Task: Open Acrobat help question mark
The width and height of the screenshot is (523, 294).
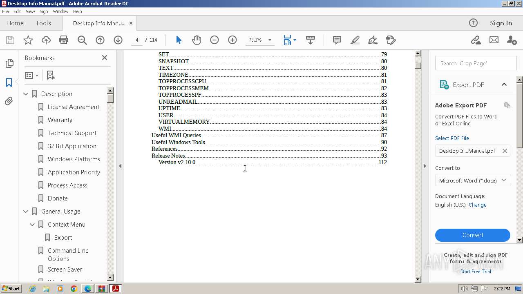Action: pyautogui.click(x=473, y=23)
